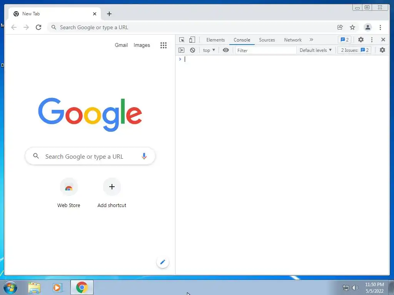394x295 pixels.
Task: Click Add shortcut button
Action: pyautogui.click(x=112, y=193)
